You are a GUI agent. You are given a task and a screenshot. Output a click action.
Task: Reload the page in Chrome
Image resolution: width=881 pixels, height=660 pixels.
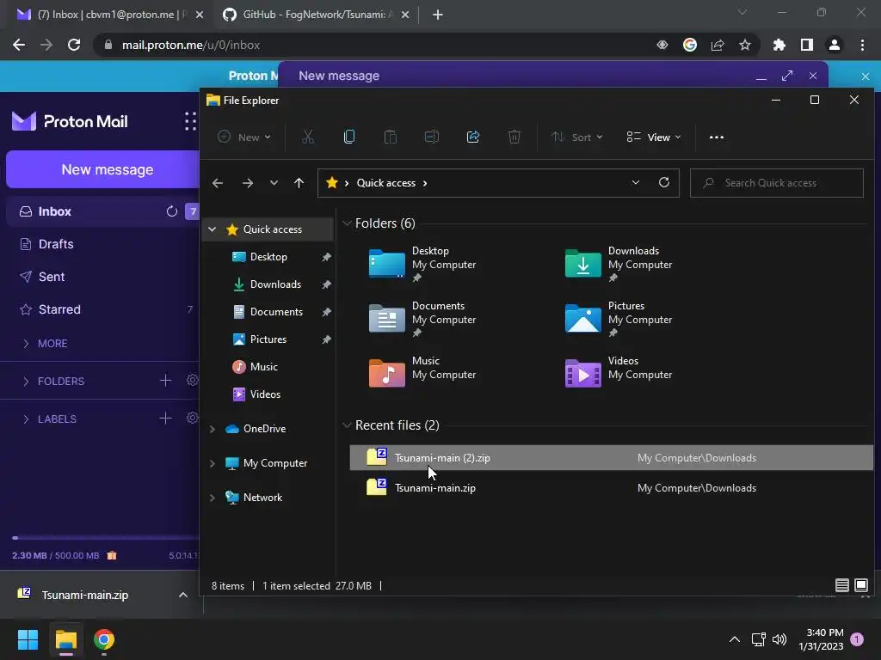74,45
